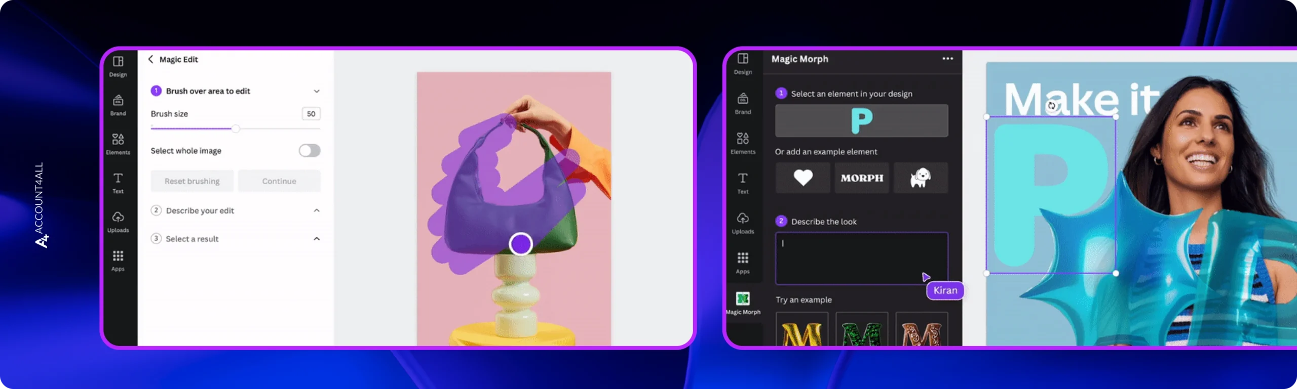
Task: Click Continue button in Magic Edit
Action: [279, 181]
